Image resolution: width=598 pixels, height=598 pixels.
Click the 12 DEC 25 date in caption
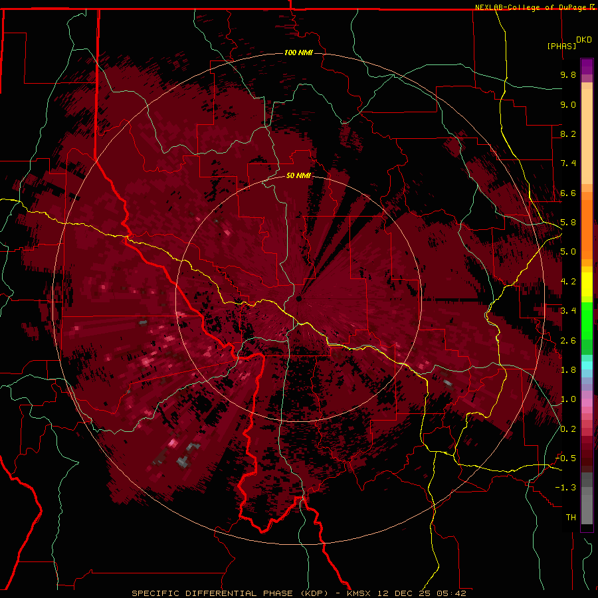[x=404, y=593]
